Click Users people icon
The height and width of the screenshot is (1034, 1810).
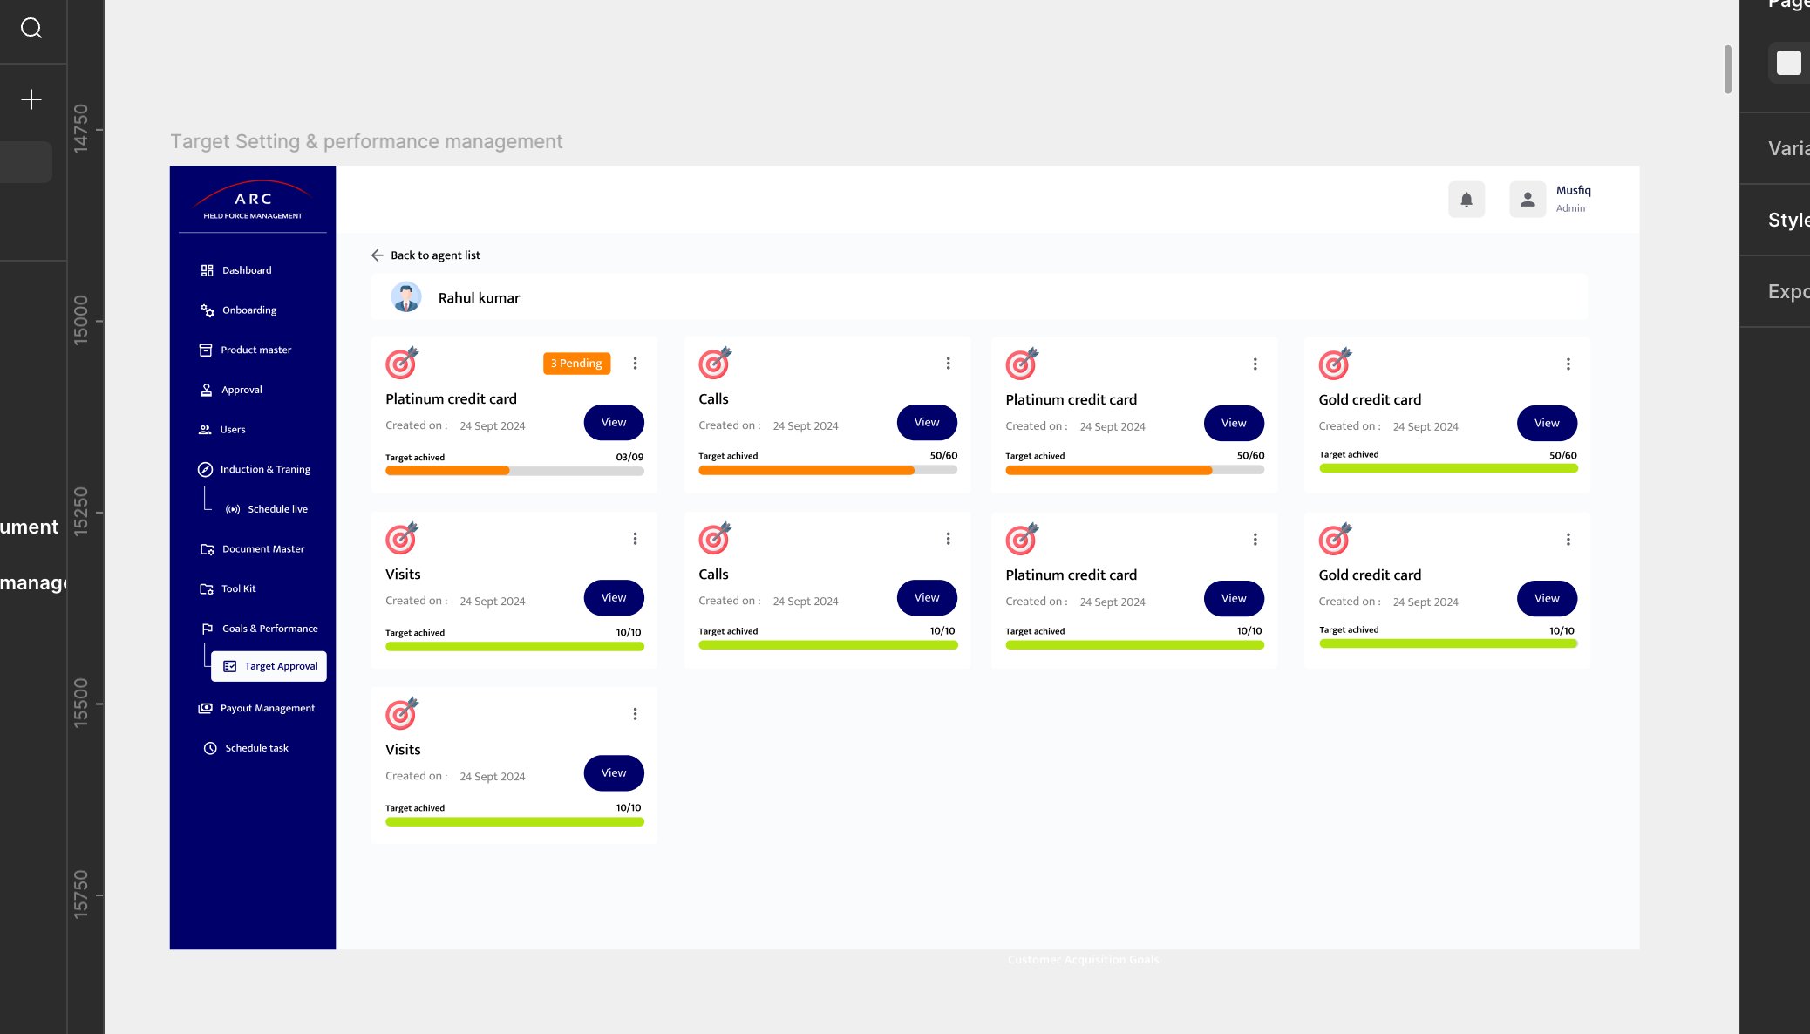coord(205,430)
